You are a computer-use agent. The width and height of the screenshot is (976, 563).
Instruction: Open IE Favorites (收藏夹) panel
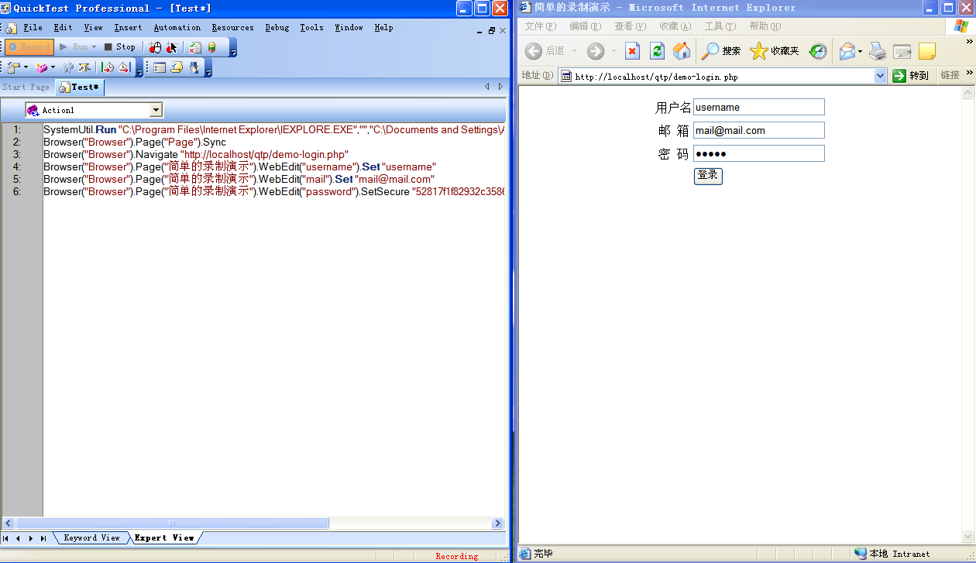coord(775,51)
